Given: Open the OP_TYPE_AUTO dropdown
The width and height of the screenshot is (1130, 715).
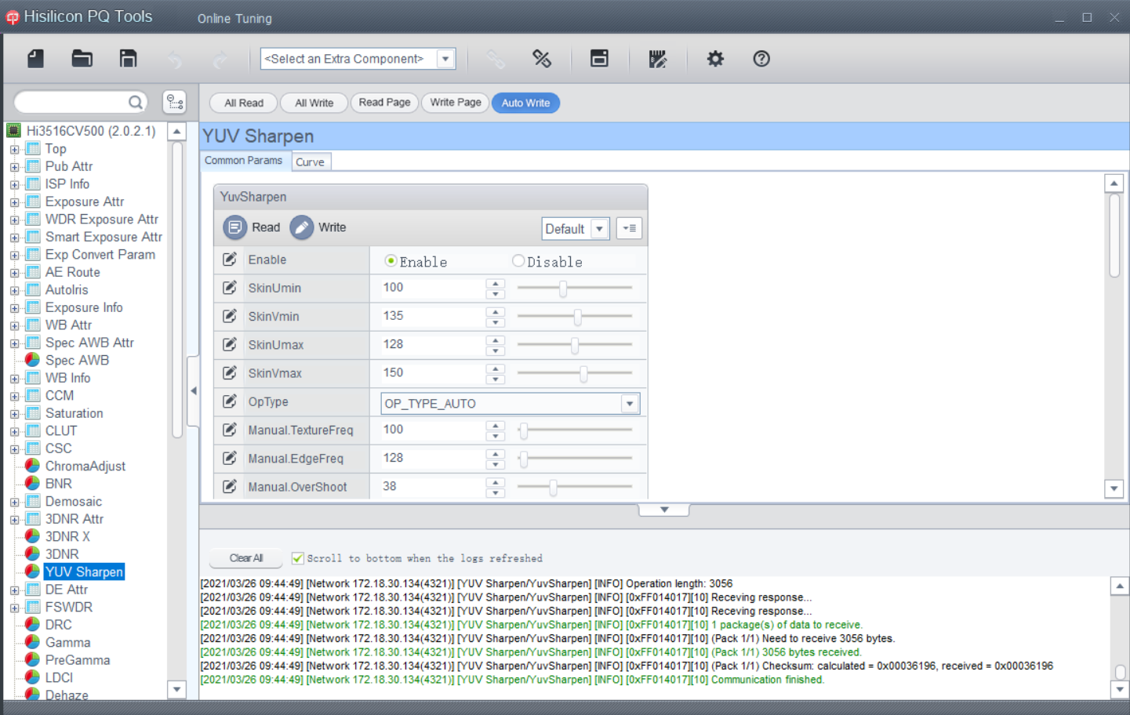Looking at the screenshot, I should coord(629,404).
